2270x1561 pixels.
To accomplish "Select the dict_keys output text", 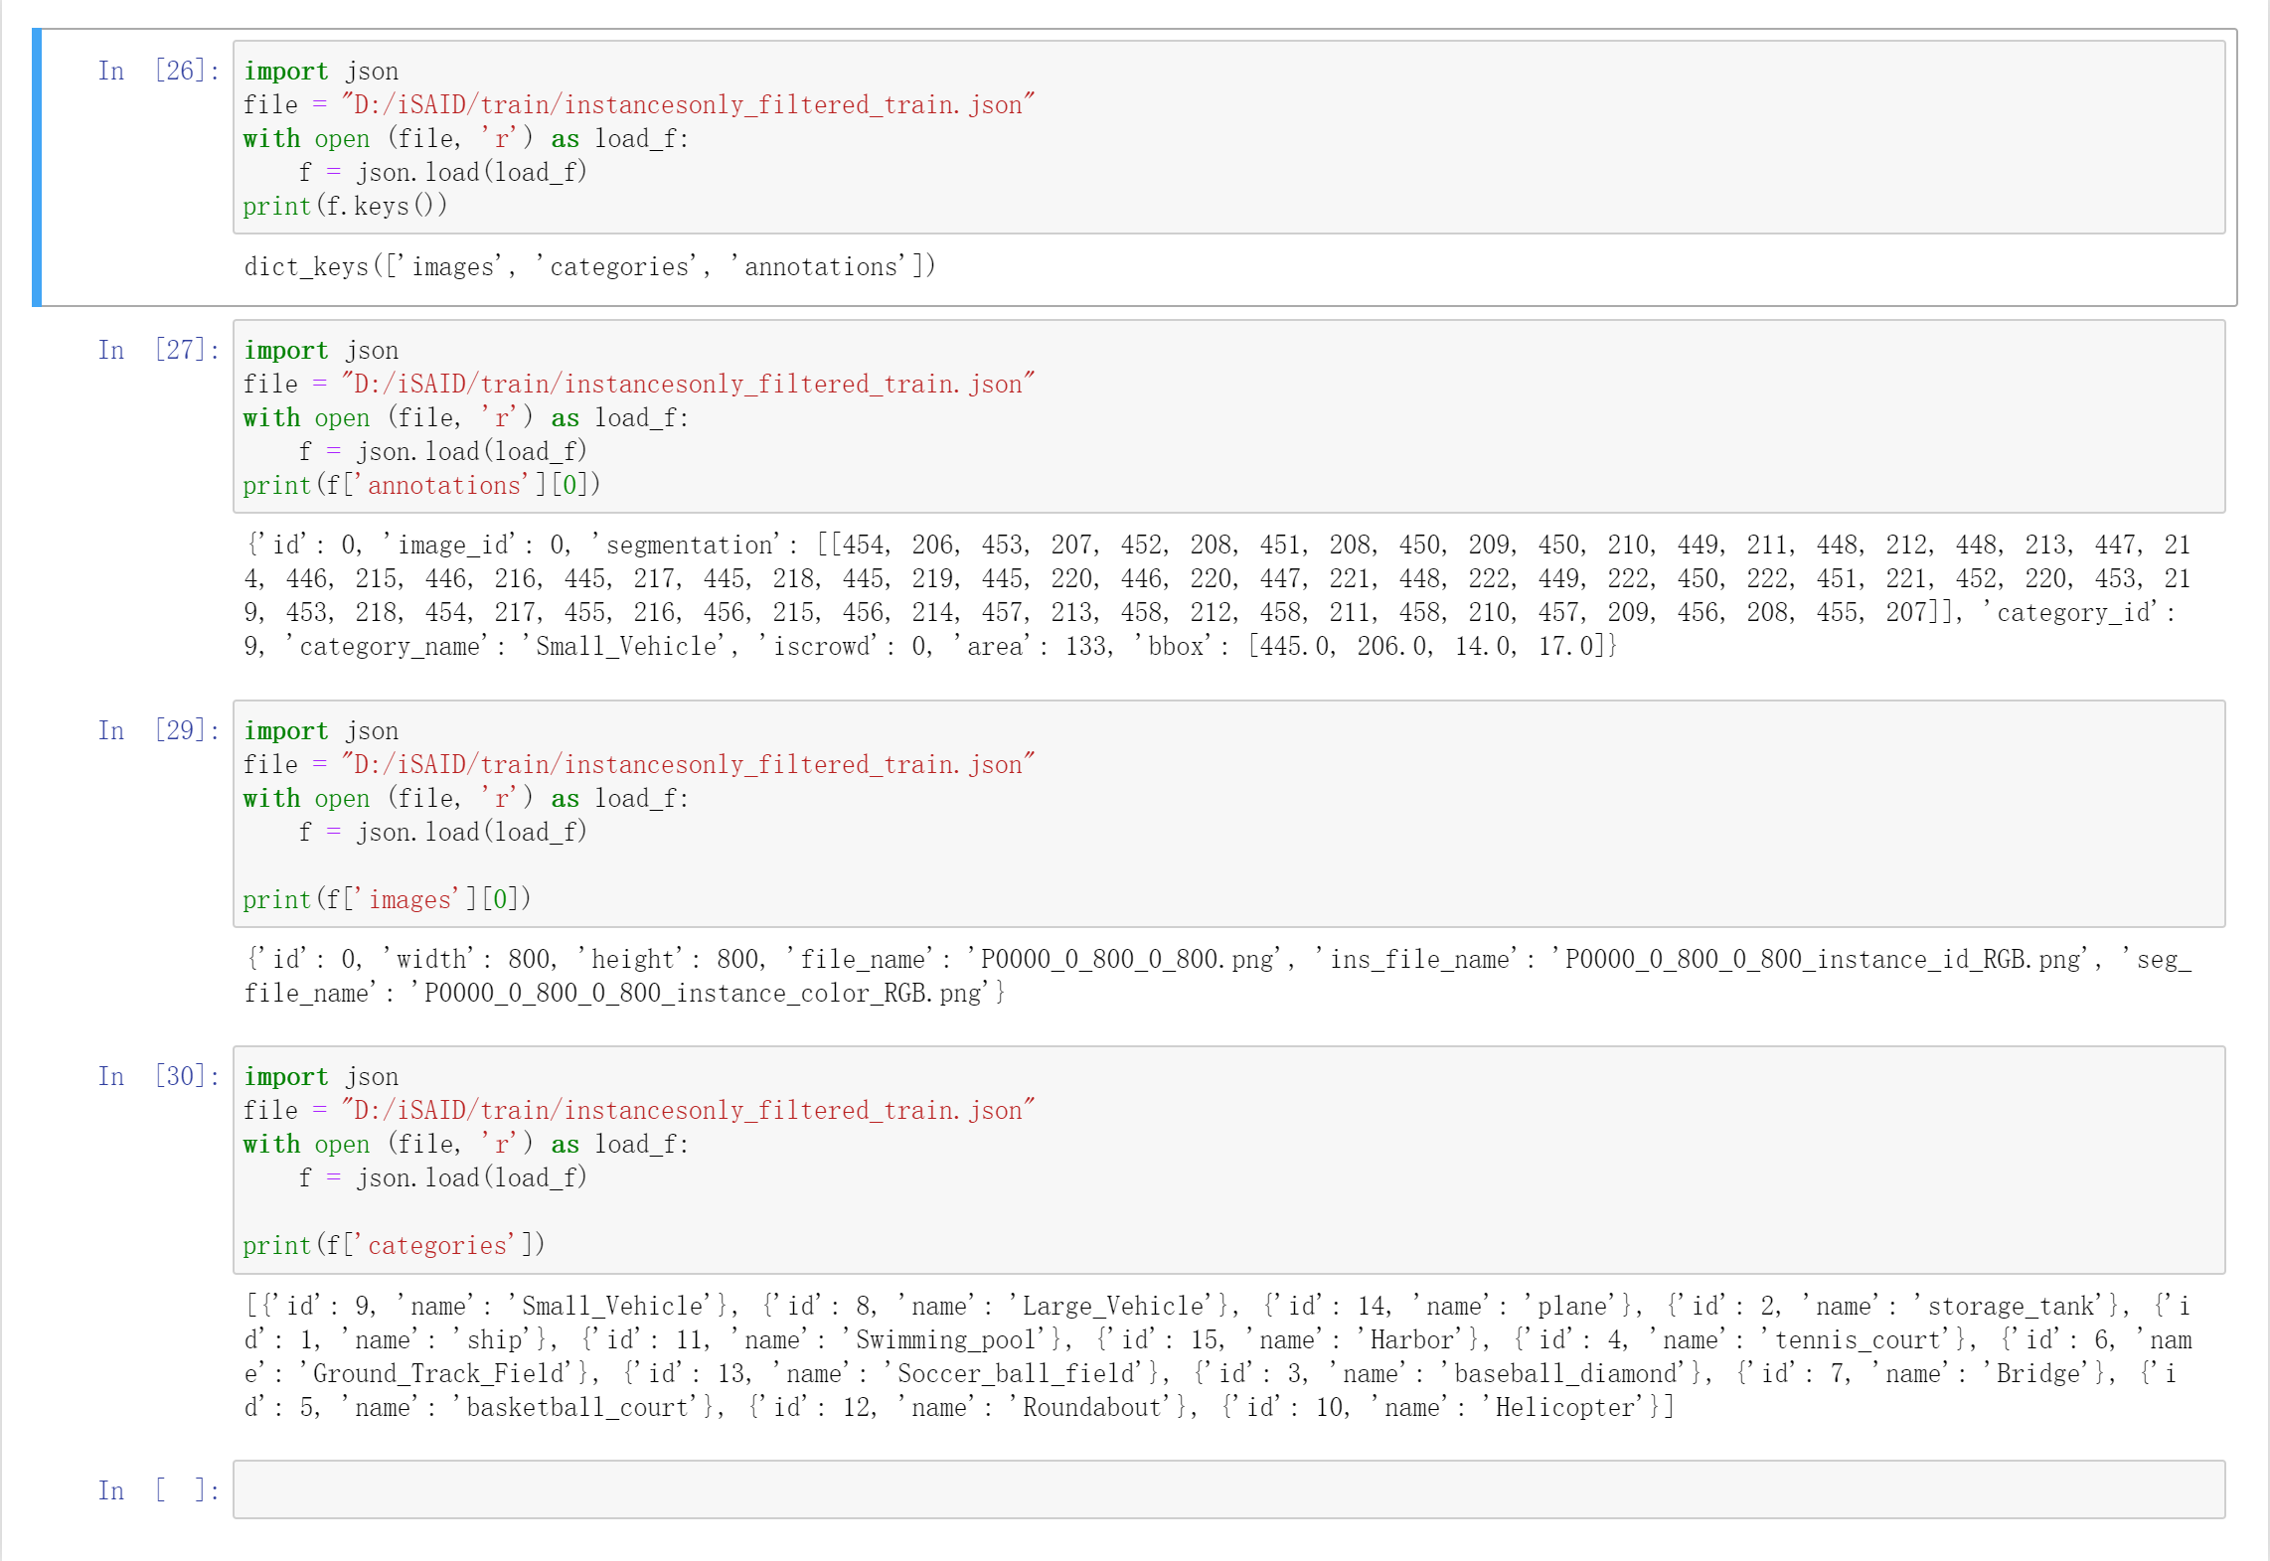I will pos(590,266).
